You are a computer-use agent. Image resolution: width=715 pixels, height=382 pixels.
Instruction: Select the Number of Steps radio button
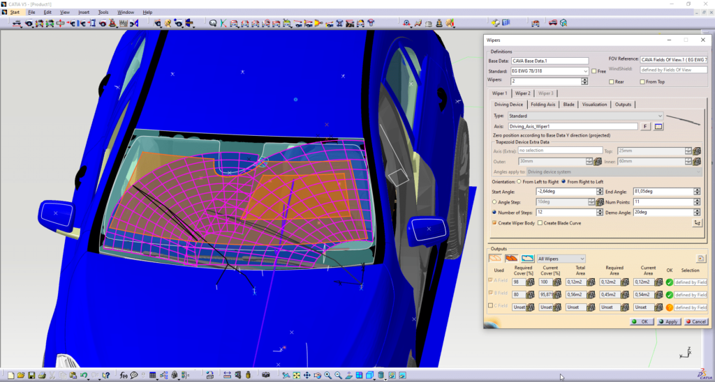pyautogui.click(x=495, y=212)
